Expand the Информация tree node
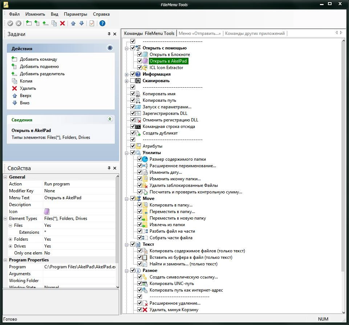The image size is (349, 325). click(x=126, y=75)
